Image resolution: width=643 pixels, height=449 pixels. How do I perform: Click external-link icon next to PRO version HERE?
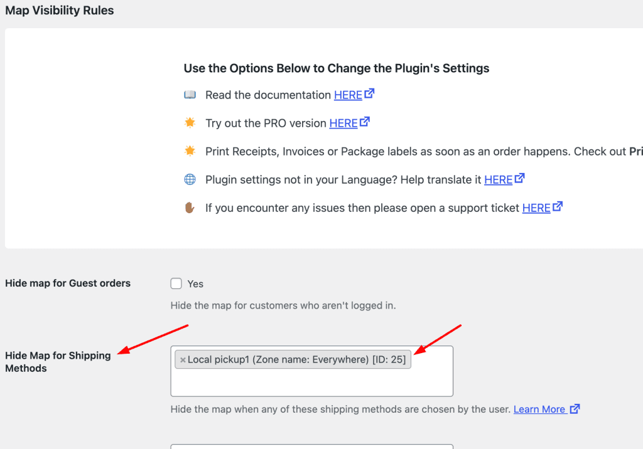click(365, 122)
